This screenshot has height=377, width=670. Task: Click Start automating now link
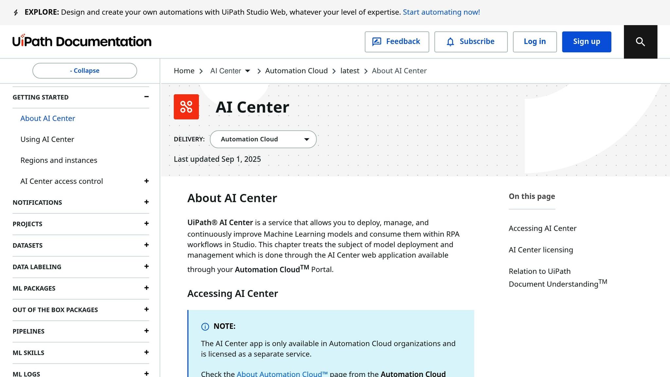tap(441, 12)
